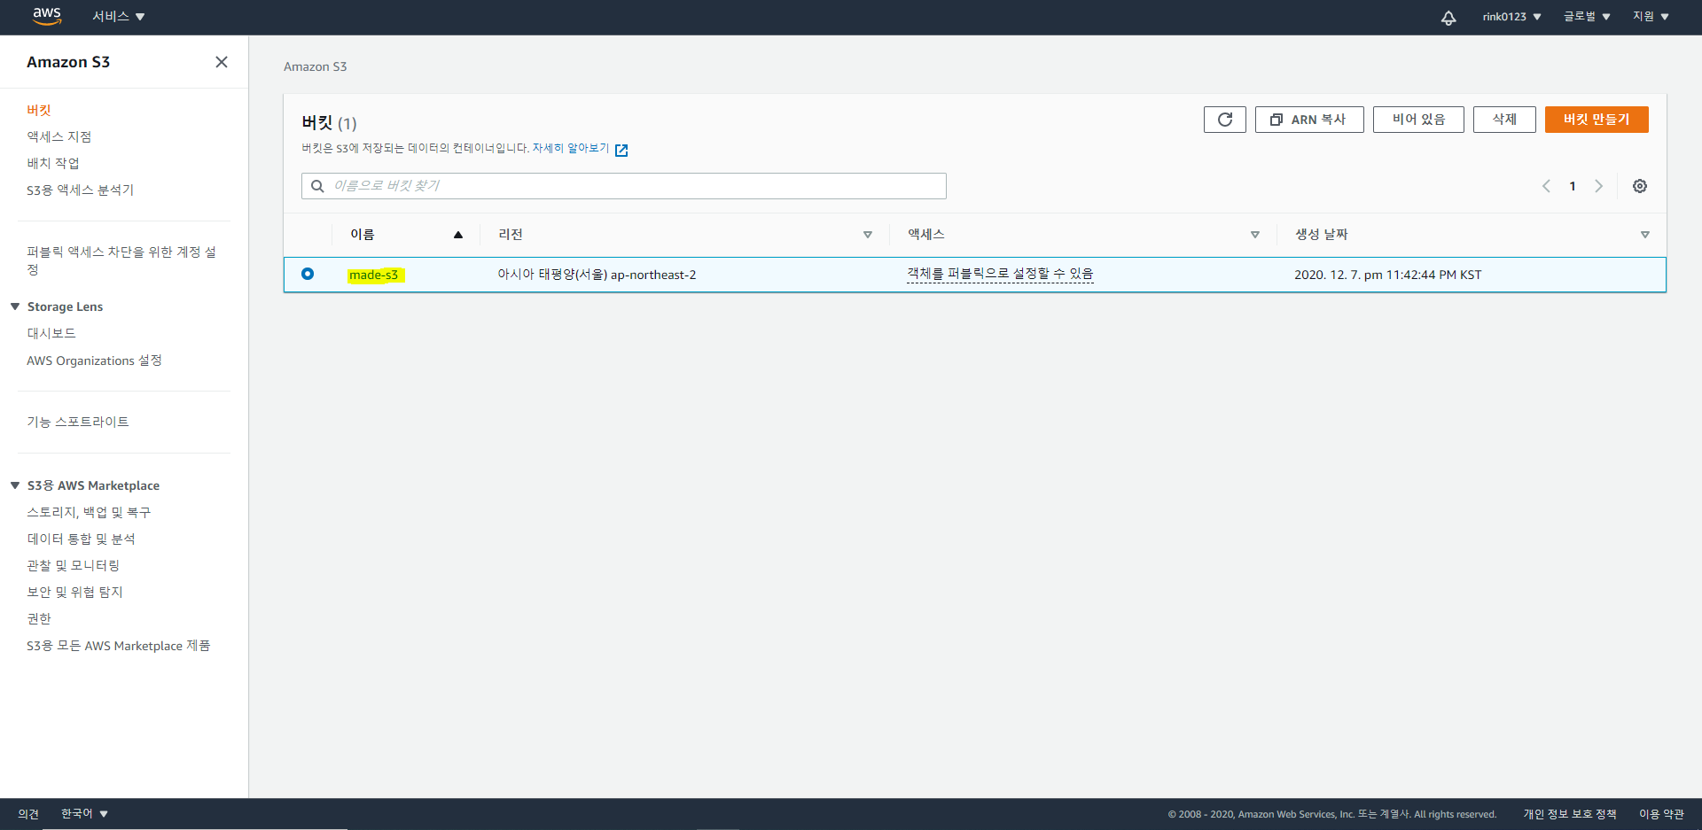Click the AWS logo home icon

47,16
